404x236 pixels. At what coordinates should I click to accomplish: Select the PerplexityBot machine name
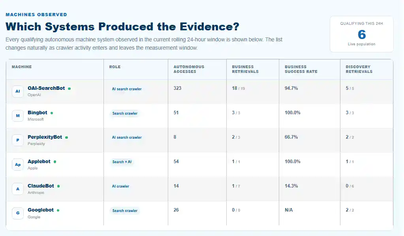45,137
